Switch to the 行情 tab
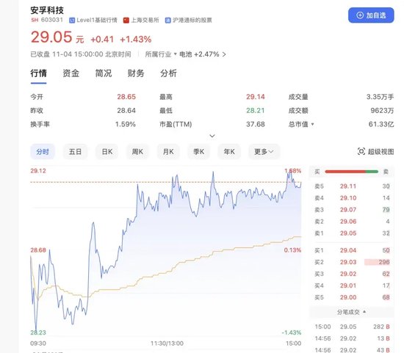 (x=39, y=73)
